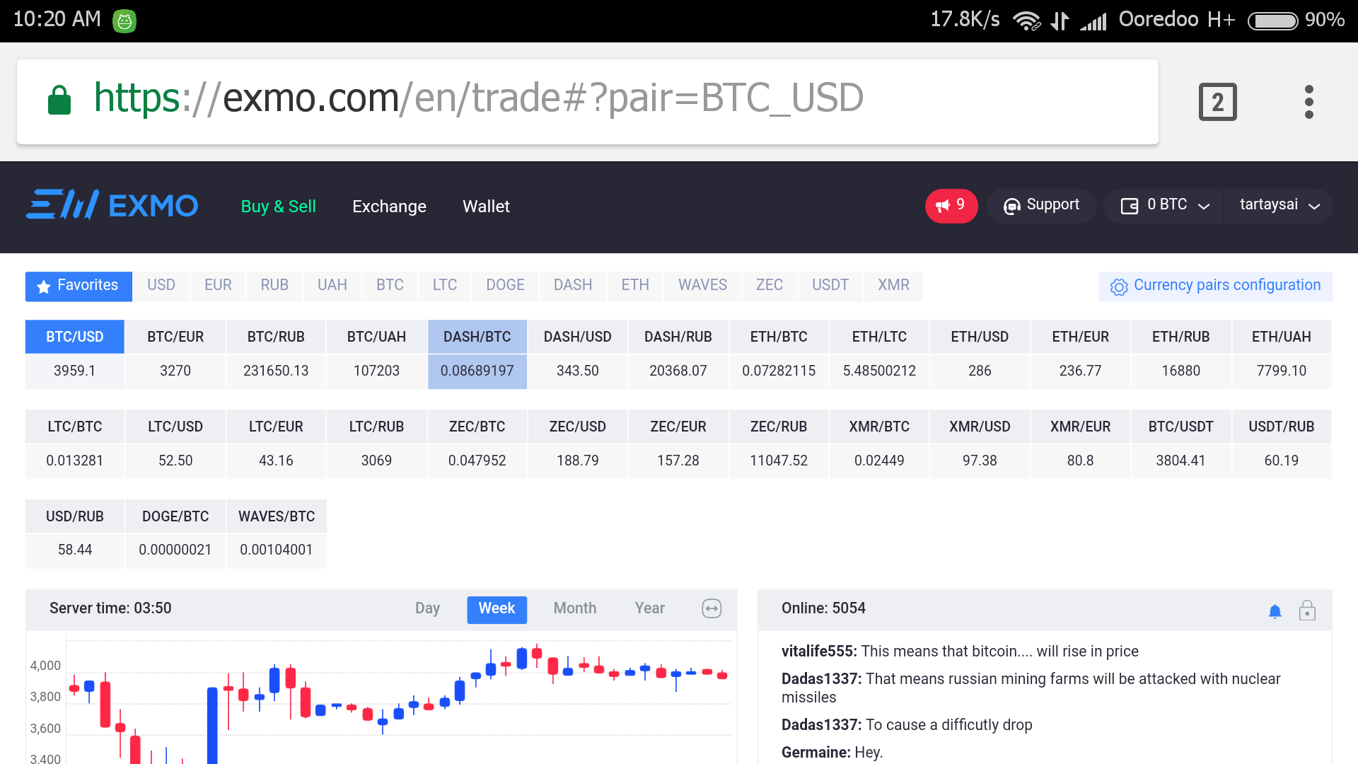
Task: Open Support chat
Action: [1041, 206]
